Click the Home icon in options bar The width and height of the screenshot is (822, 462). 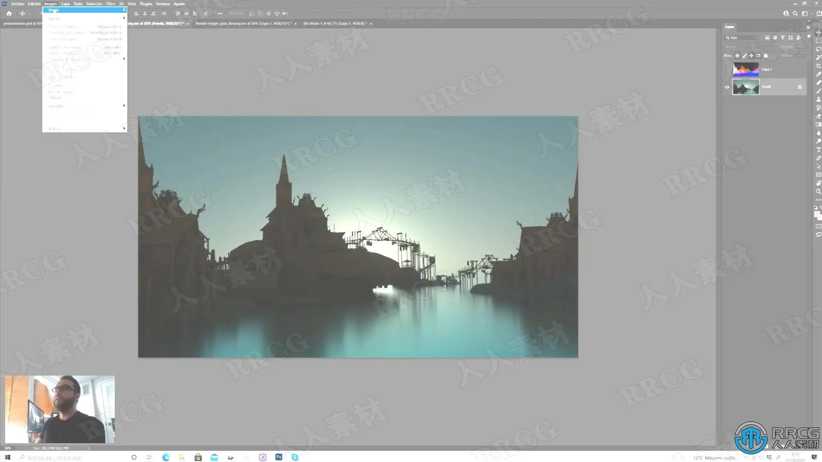9,13
